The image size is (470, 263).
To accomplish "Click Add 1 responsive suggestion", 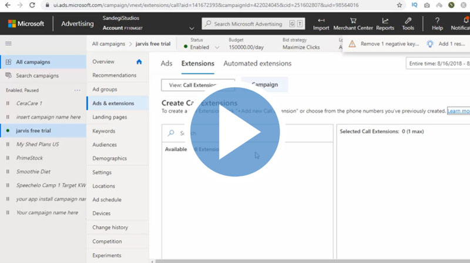I will pos(452,44).
